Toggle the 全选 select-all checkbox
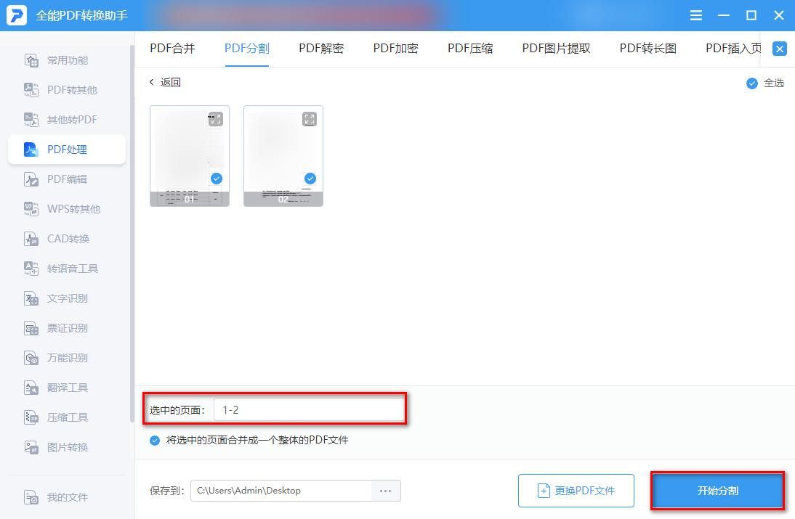Screen dimensions: 795x519 (x=752, y=83)
